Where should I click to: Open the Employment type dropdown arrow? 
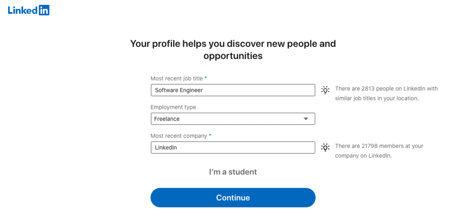pos(306,119)
